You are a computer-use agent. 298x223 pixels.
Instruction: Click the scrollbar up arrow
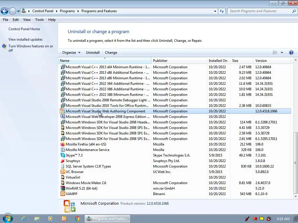(296, 60)
